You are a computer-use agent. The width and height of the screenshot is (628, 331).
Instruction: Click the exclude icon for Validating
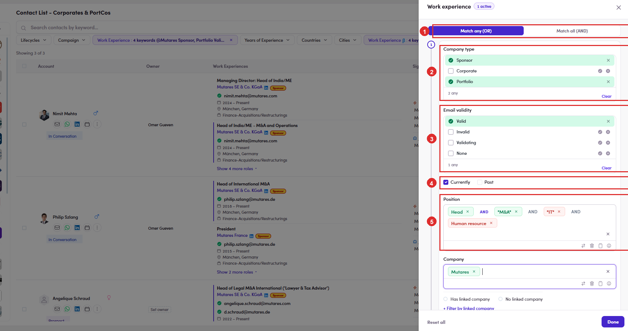608,143
